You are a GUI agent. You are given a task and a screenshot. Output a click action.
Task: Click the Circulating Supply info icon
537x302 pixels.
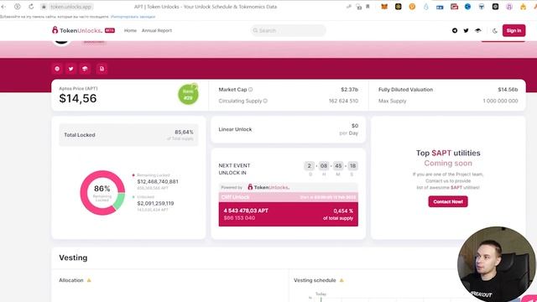click(x=265, y=101)
